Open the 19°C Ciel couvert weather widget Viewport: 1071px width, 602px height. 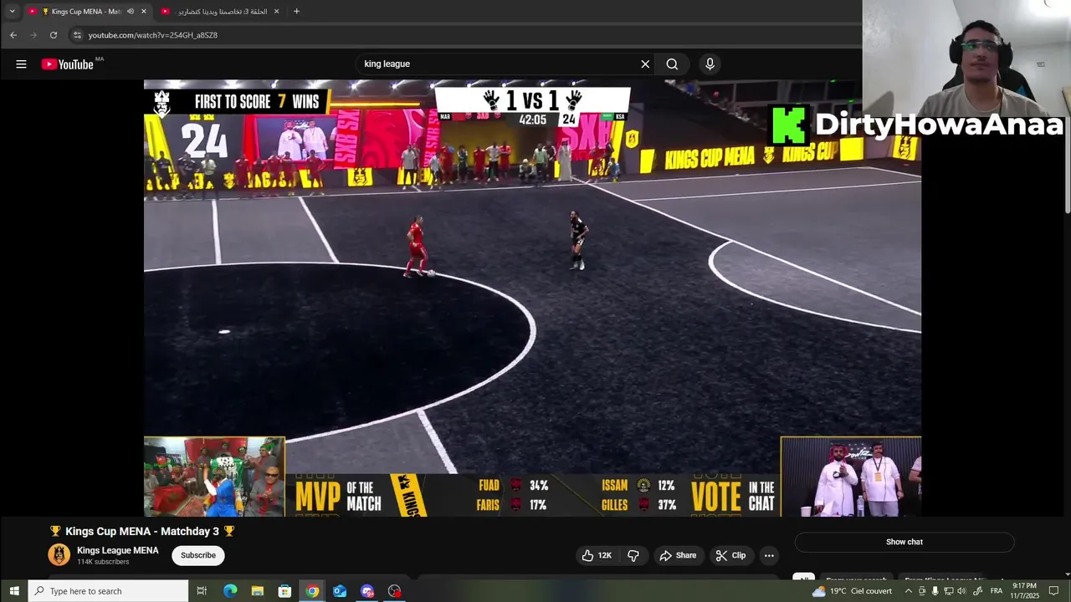[852, 591]
